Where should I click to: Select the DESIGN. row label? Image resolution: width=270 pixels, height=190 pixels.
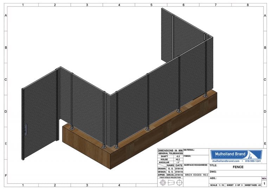pos(162,172)
